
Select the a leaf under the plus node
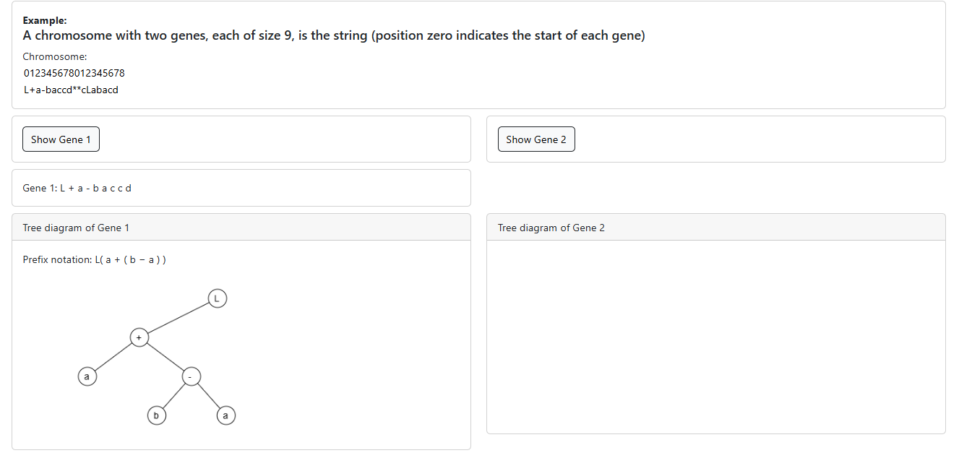[87, 376]
